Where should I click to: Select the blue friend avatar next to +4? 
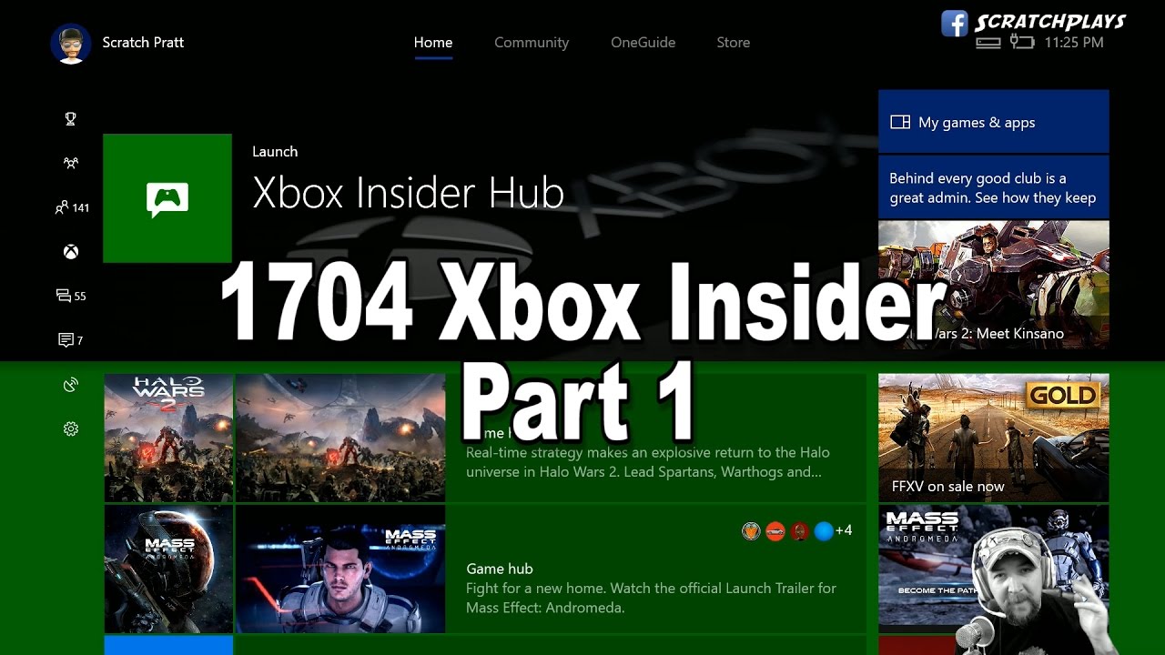point(824,531)
